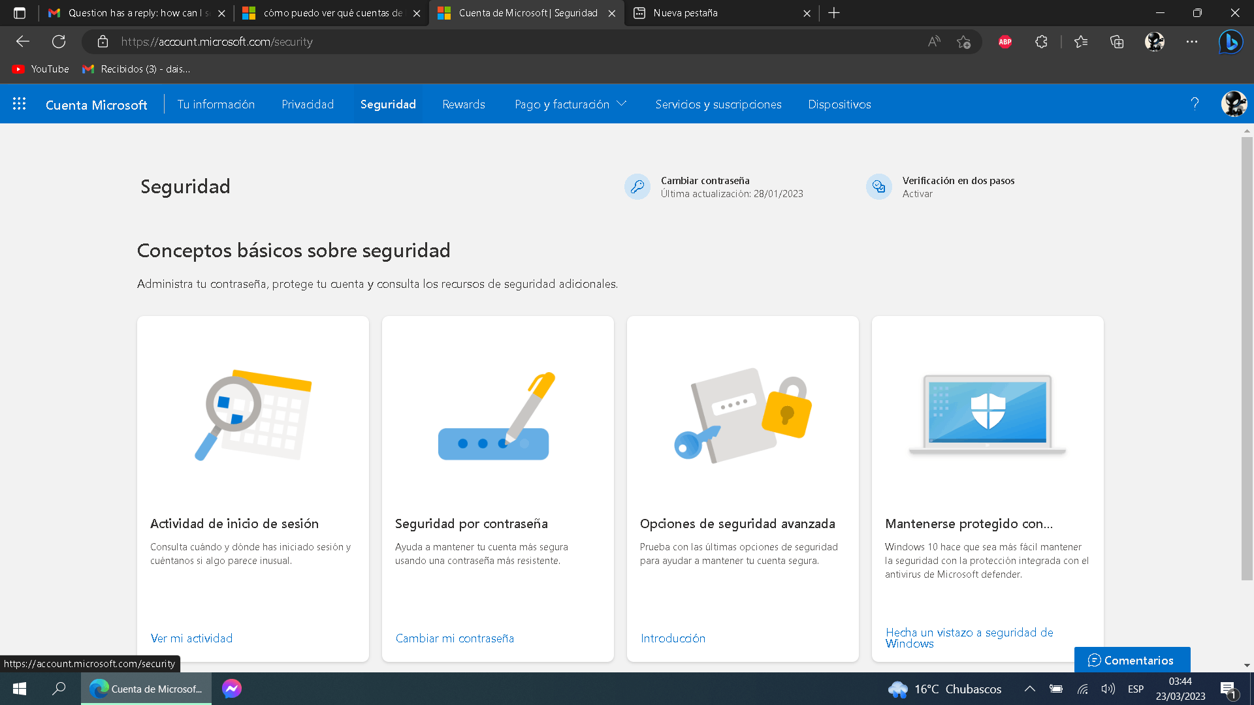Click the ESP language indicator
The width and height of the screenshot is (1254, 705).
click(x=1136, y=689)
